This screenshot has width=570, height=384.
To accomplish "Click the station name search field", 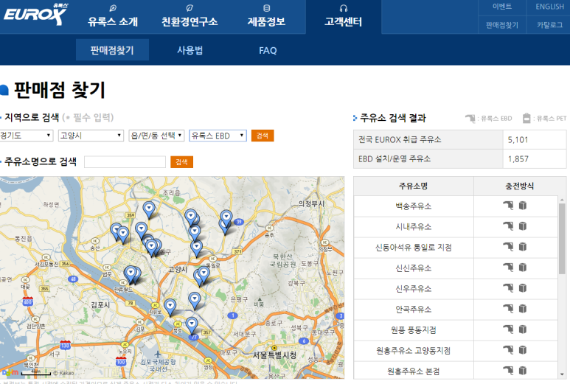I will pyautogui.click(x=125, y=161).
